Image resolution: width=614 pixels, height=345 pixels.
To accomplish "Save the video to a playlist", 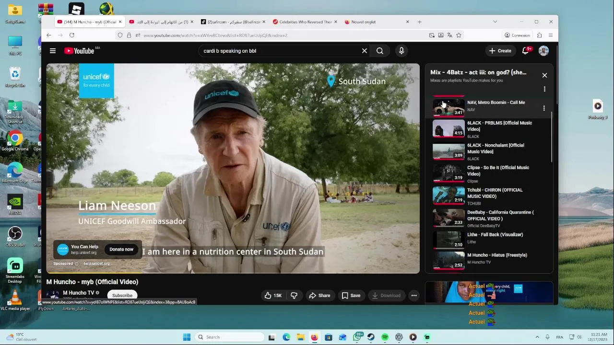I will tap(351, 296).
